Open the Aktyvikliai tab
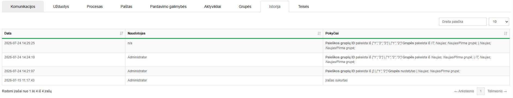The width and height of the screenshot is (513, 98). tap(212, 7)
